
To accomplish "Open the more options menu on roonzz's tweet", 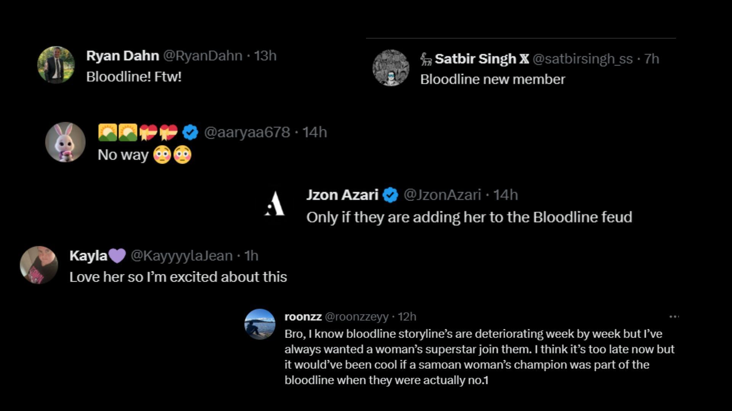I will [x=674, y=317].
